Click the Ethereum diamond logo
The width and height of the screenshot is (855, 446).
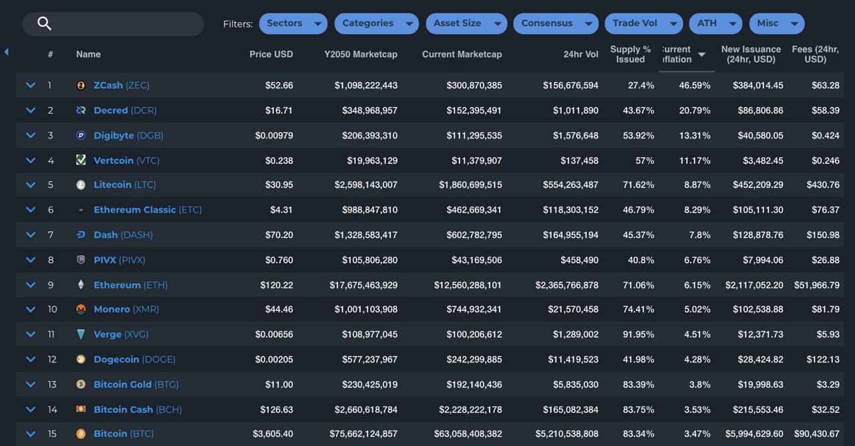tap(81, 285)
